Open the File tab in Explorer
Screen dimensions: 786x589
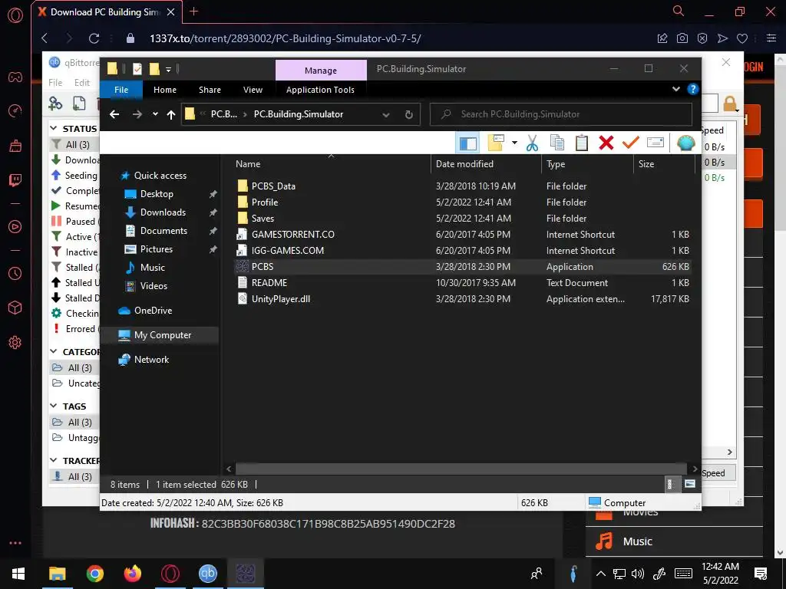121,90
